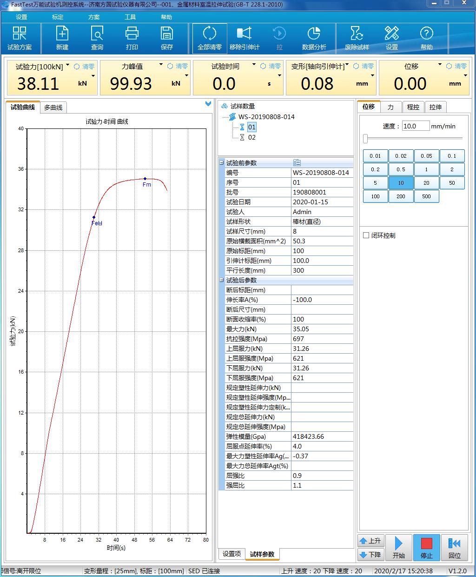Click 清零 next to 力峰值
The height and width of the screenshot is (577, 476).
click(x=178, y=67)
